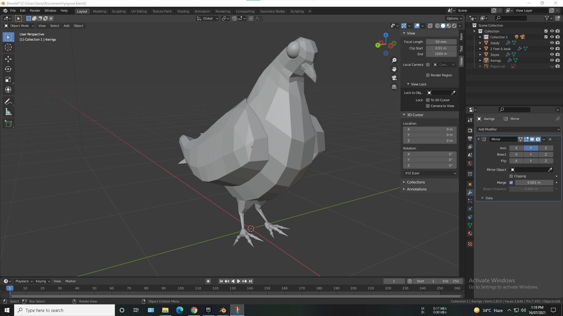
Task: Select the Scale tool in toolbar
Action: pos(8,79)
